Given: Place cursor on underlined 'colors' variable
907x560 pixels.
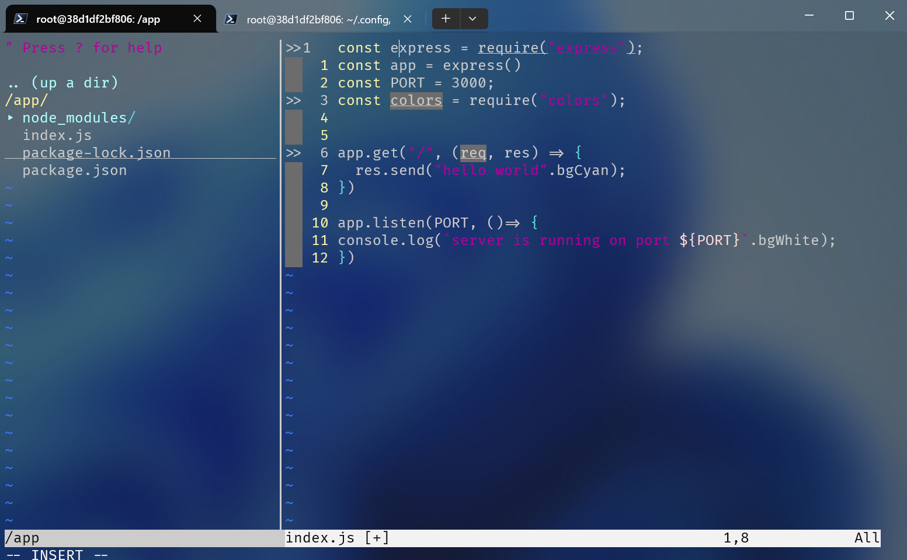Looking at the screenshot, I should tap(416, 100).
